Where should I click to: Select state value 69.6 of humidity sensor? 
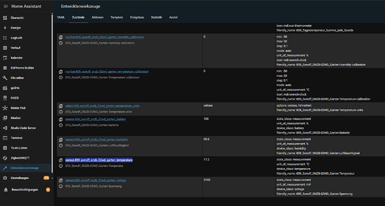pos(206,139)
